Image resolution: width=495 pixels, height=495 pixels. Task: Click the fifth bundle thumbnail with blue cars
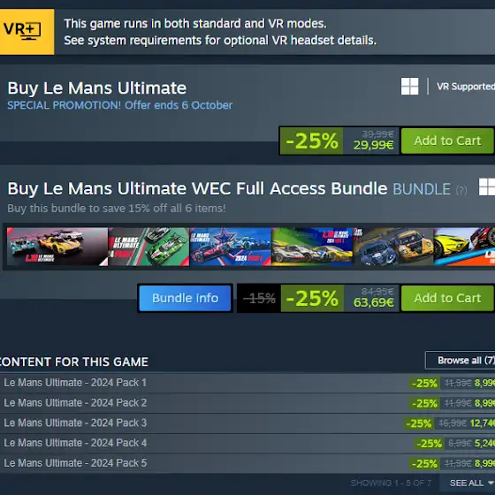point(393,247)
